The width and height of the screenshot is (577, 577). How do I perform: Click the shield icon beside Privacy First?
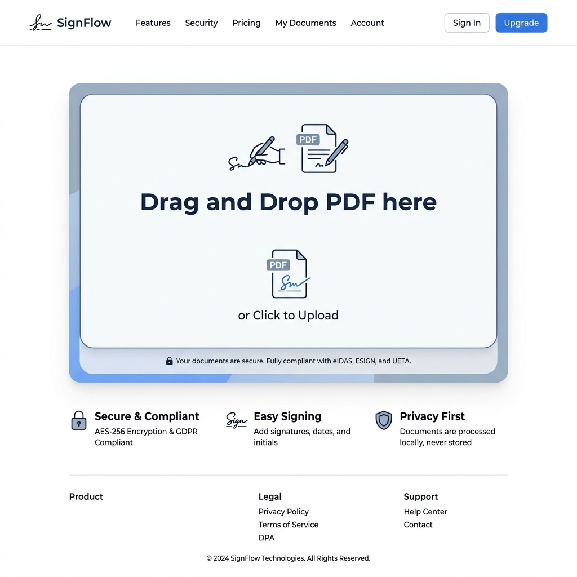pos(383,420)
